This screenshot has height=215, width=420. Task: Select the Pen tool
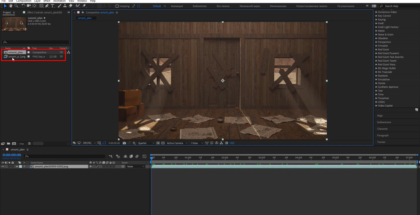[x=47, y=6]
